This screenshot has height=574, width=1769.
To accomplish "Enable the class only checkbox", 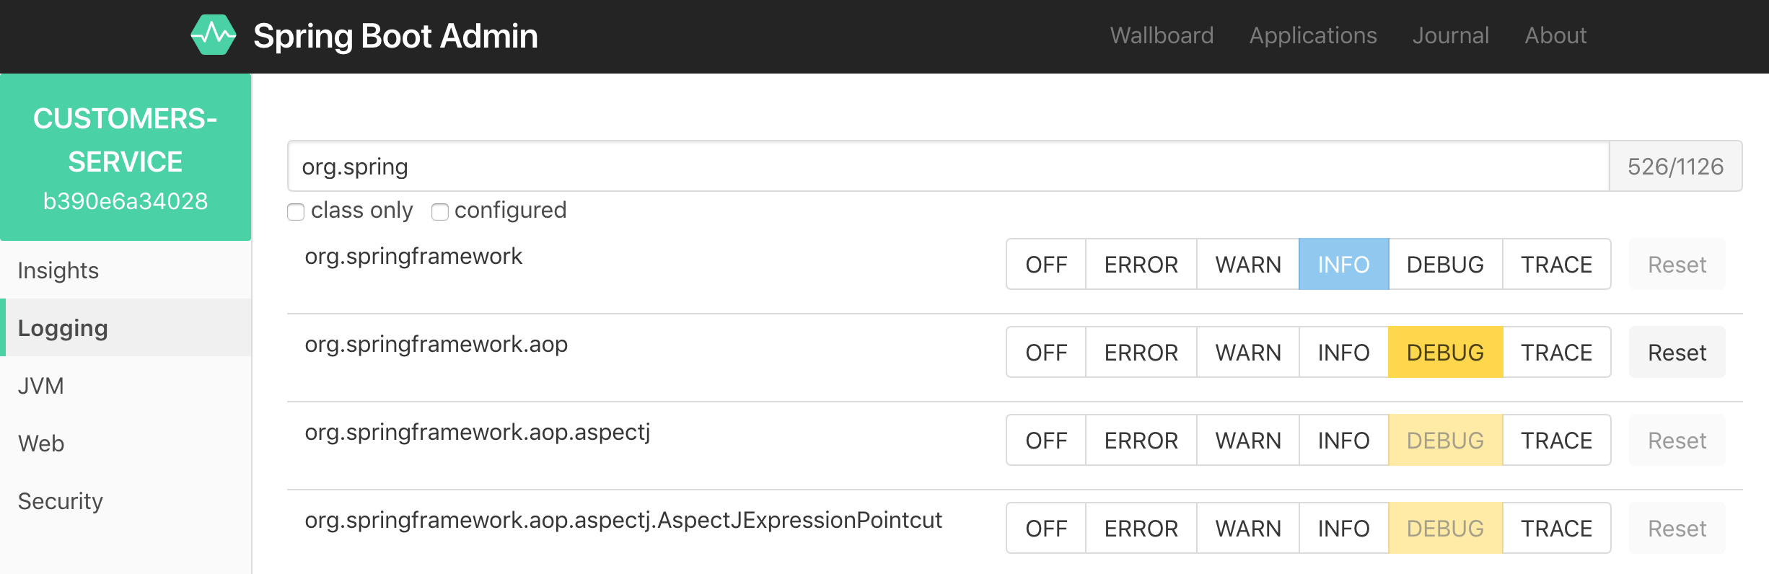I will point(296,211).
